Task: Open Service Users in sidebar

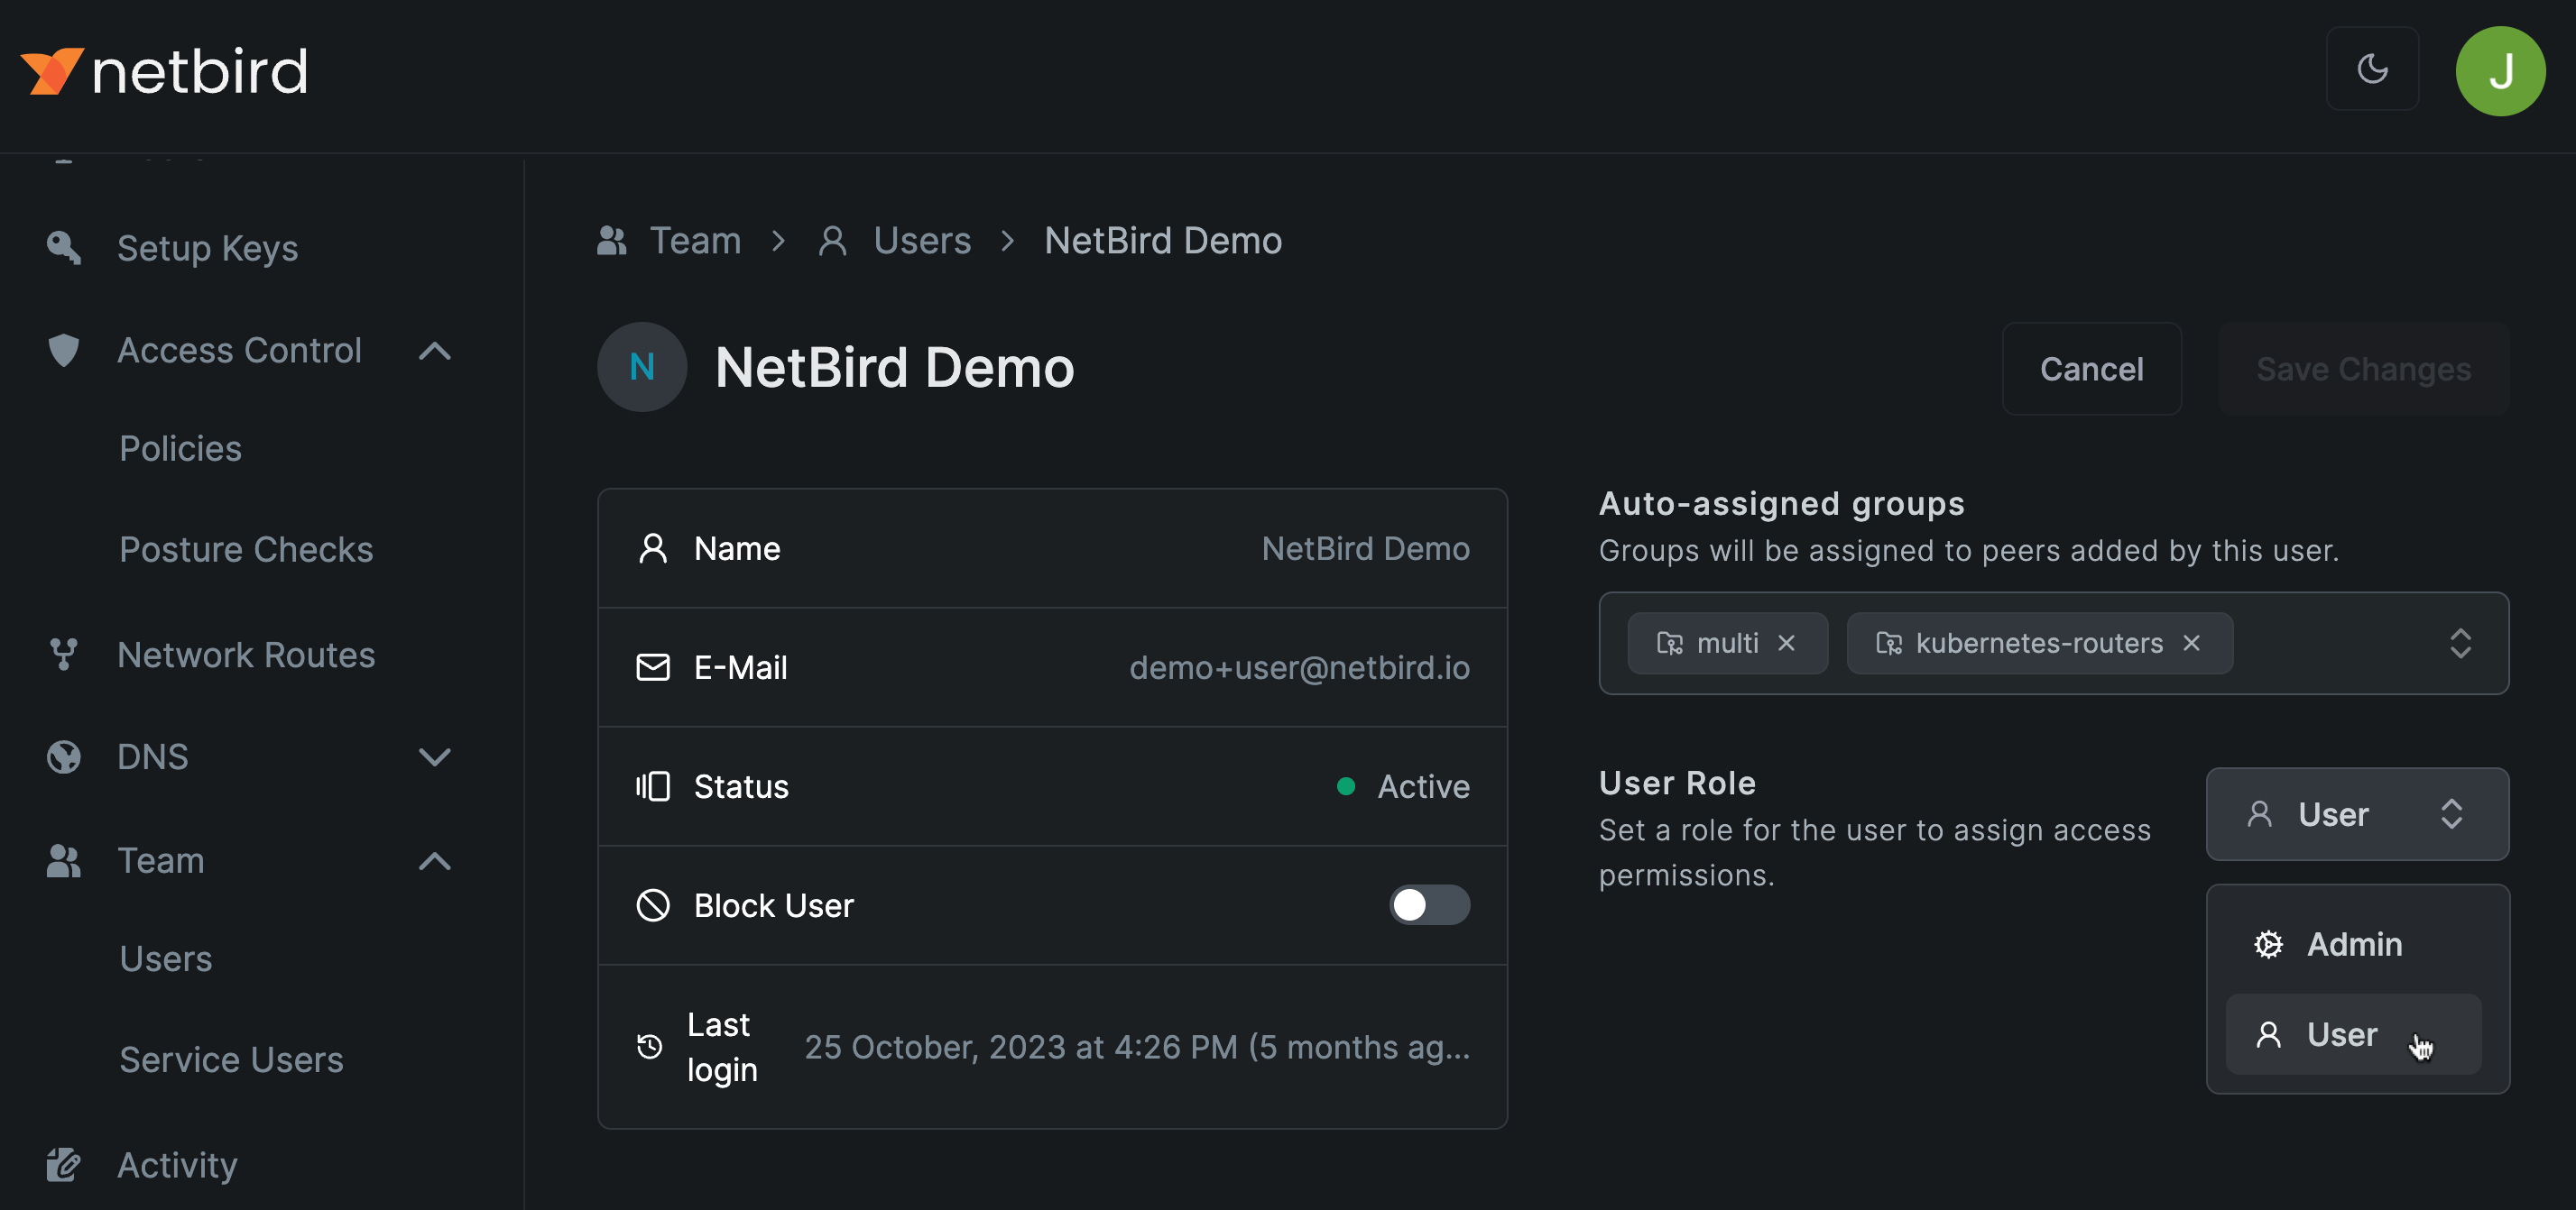Action: 231,1059
